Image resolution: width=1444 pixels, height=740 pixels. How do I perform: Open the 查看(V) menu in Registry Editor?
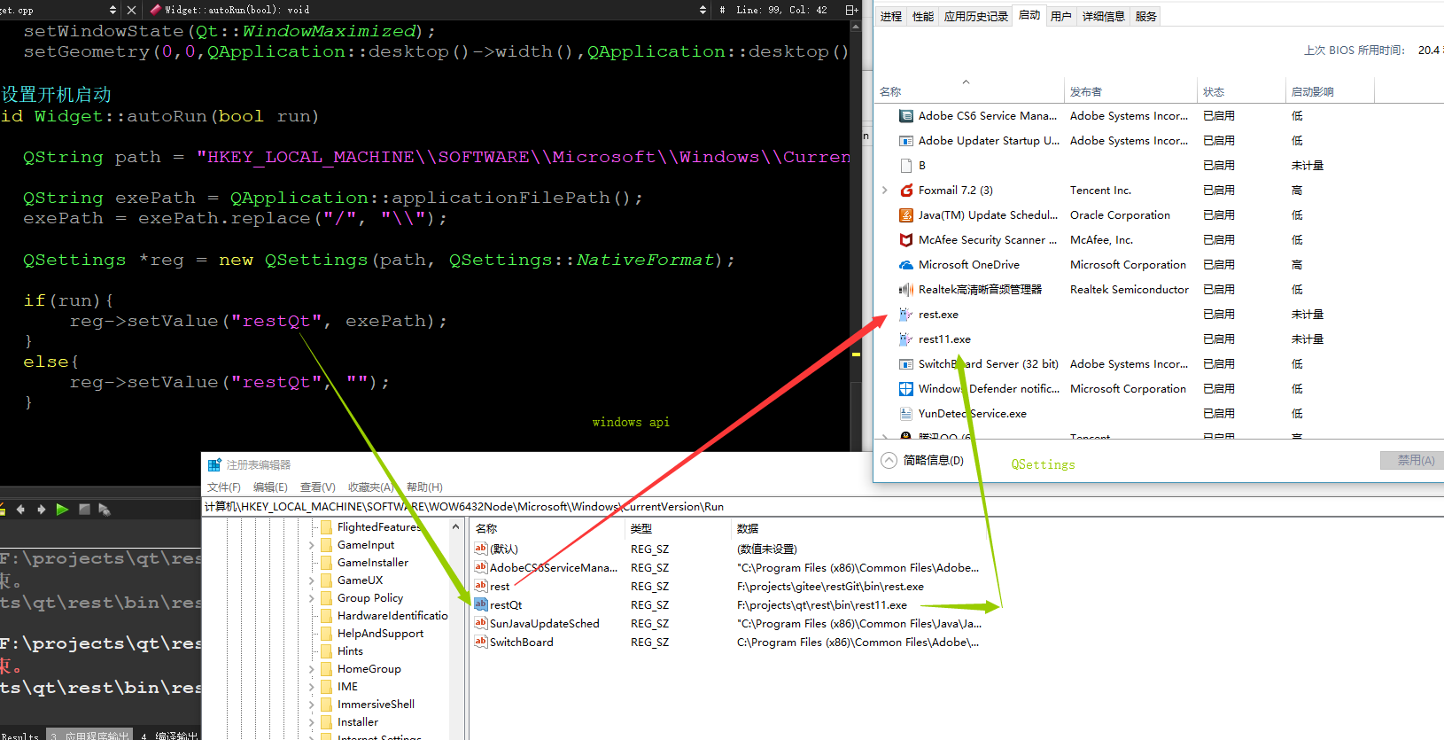(318, 487)
